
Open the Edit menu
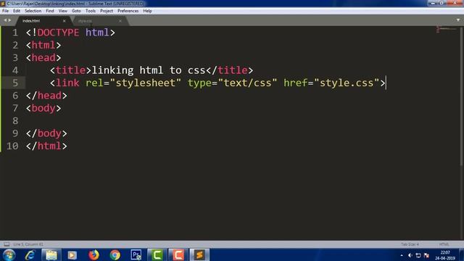[x=17, y=11]
